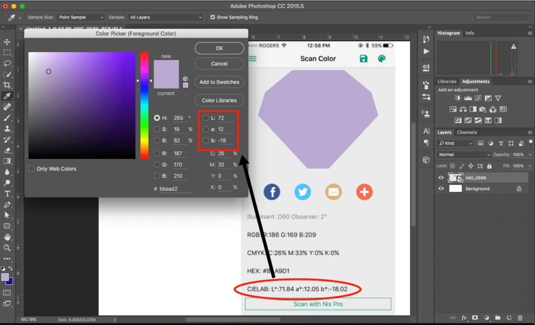Select the Move tool
This screenshot has height=325, width=535.
click(x=7, y=42)
